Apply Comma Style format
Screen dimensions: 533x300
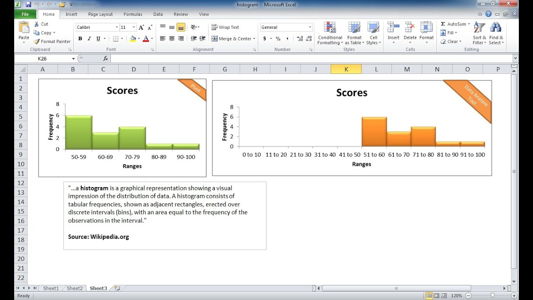[287, 39]
